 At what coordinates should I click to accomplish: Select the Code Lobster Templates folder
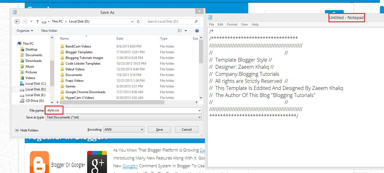coord(83,64)
